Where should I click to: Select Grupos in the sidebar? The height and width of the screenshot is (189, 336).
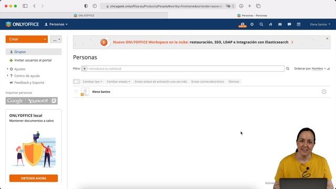click(x=34, y=52)
